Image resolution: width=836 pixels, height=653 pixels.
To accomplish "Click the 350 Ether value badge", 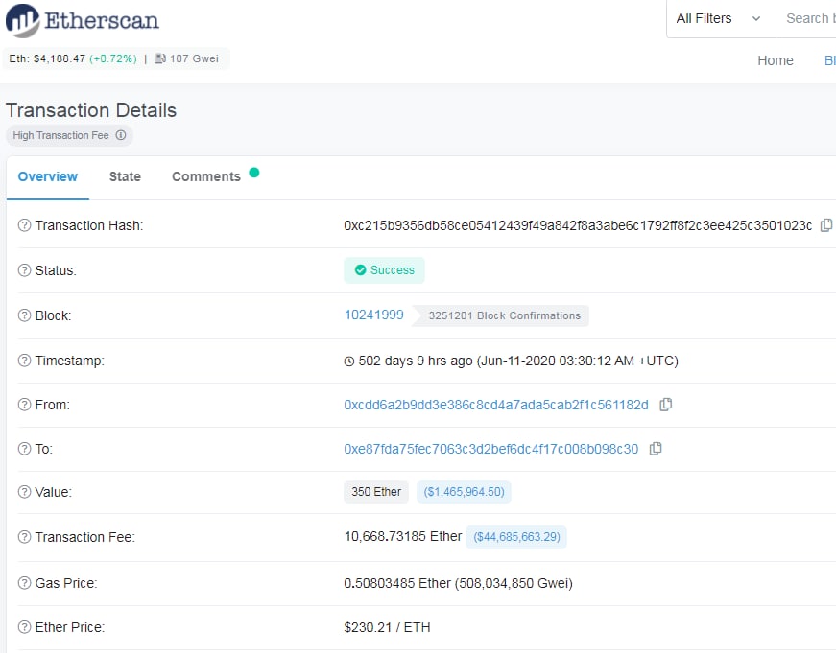I will 376,492.
